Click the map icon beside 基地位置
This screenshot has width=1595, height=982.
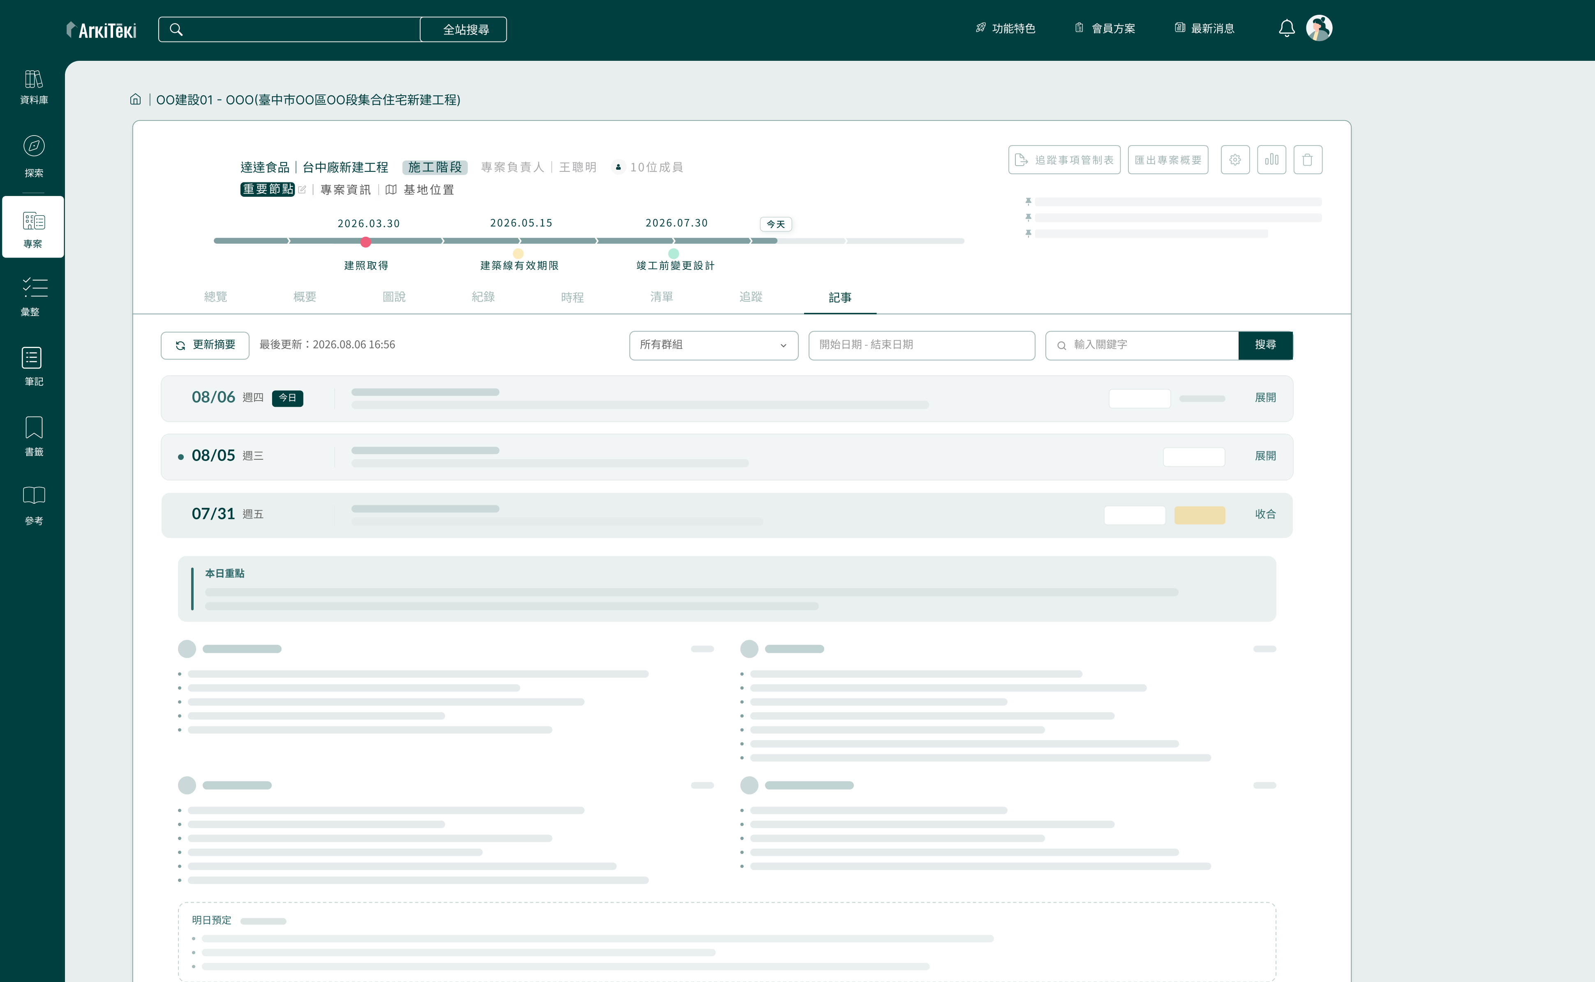pyautogui.click(x=391, y=190)
